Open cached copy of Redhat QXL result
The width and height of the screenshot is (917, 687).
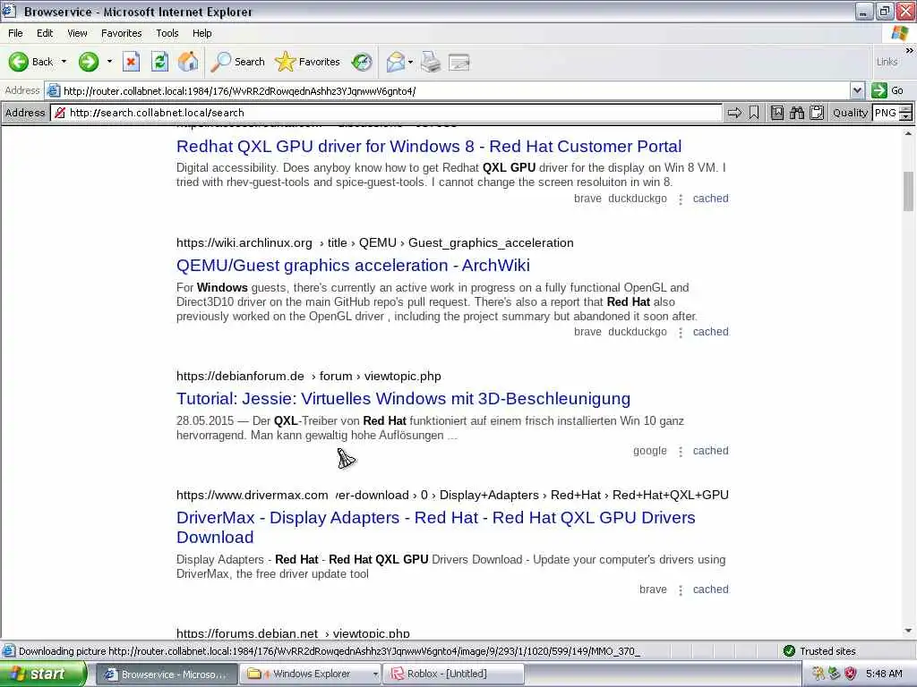point(710,199)
